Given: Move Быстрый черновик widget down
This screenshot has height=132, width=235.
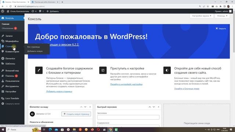Looking at the screenshot, I should pos(154,107).
